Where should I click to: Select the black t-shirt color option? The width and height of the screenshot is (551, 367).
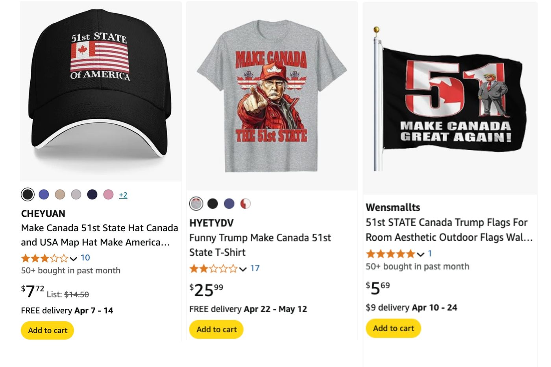(213, 203)
